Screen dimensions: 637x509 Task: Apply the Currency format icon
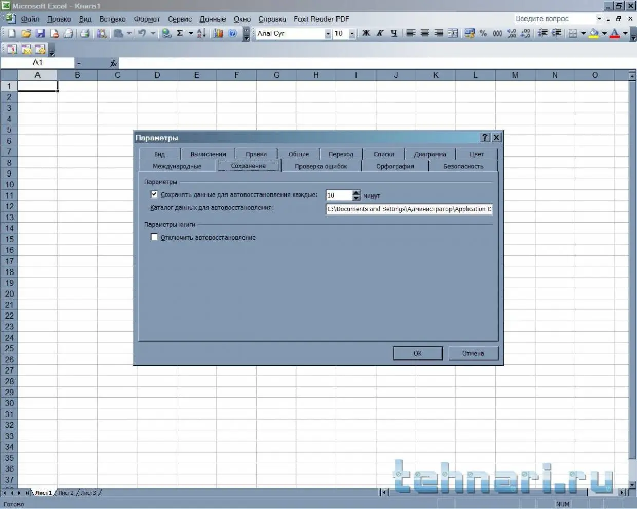tap(470, 33)
